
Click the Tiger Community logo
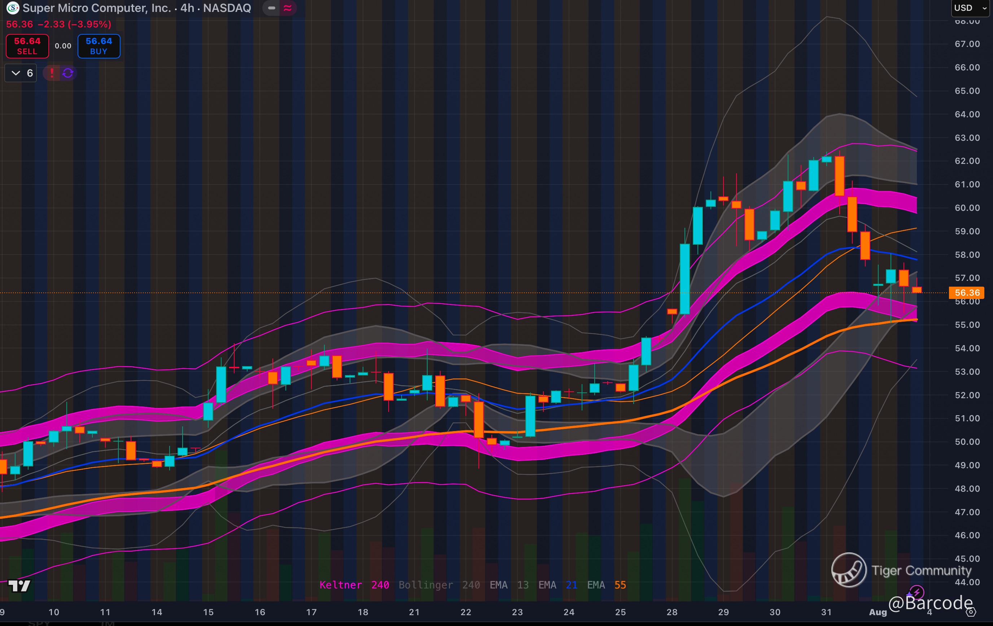pyautogui.click(x=849, y=570)
